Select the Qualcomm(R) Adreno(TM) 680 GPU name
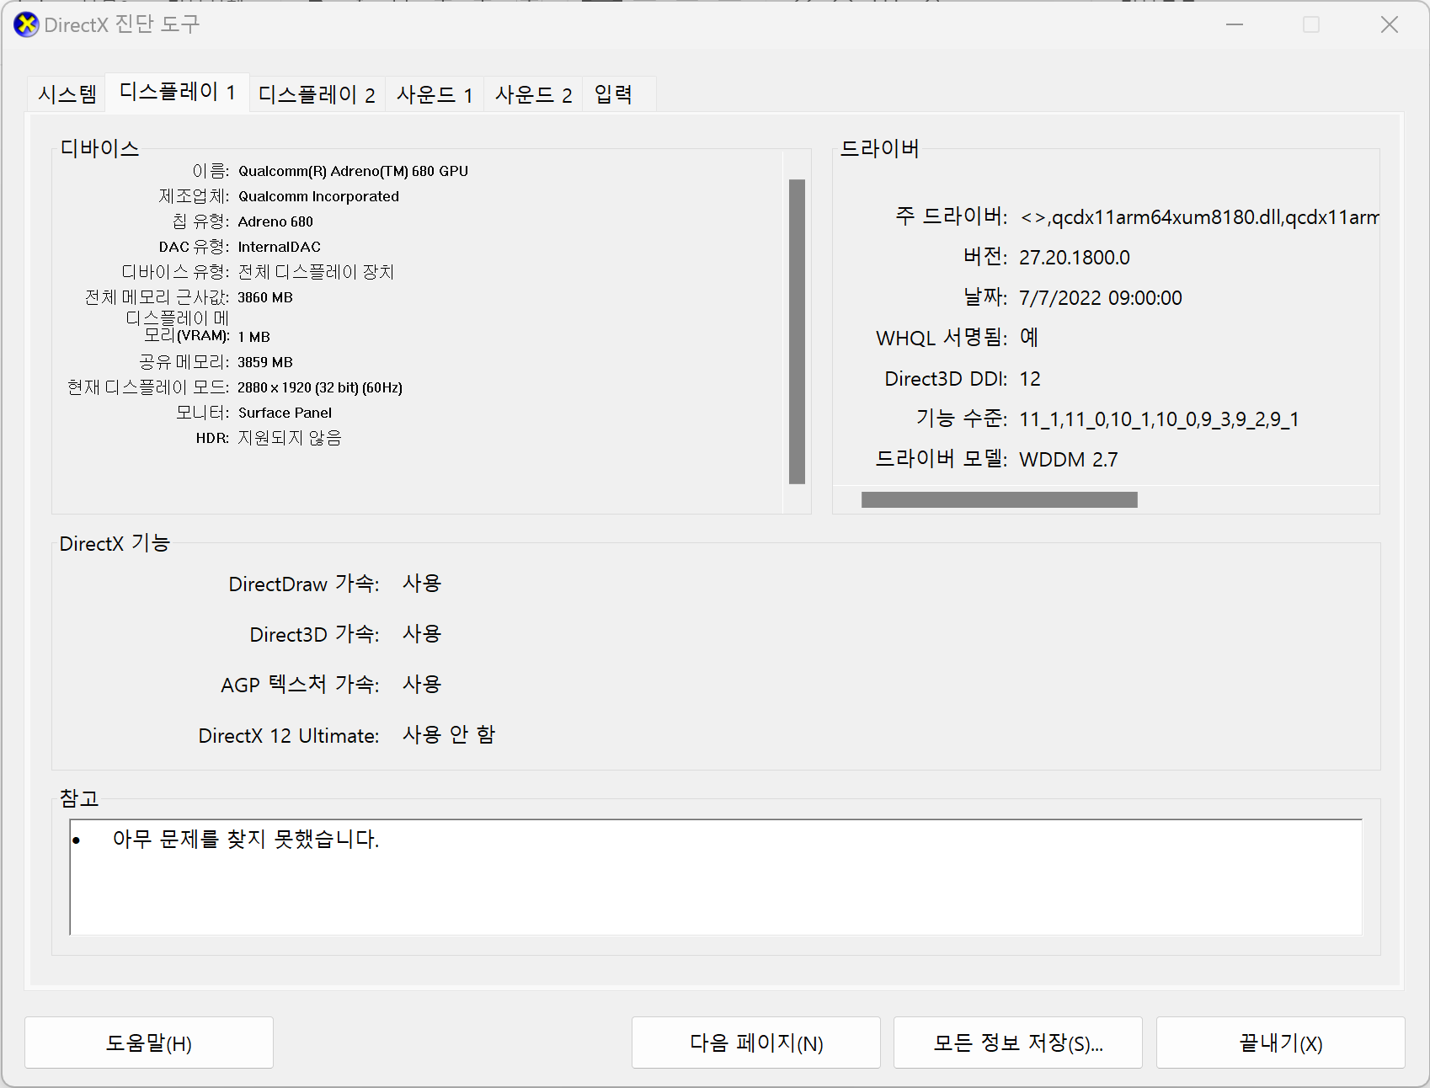The width and height of the screenshot is (1430, 1088). pos(353,171)
